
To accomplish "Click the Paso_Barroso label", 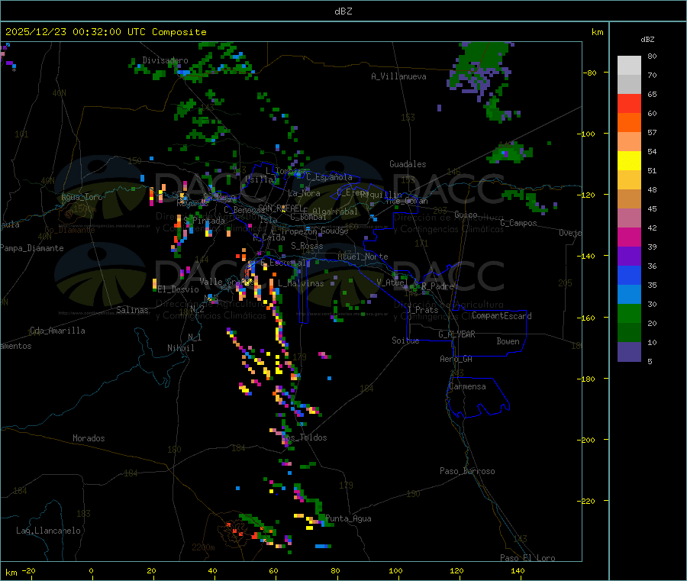I will click(x=467, y=471).
